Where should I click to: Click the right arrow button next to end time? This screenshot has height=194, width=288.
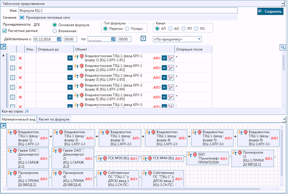143,39
